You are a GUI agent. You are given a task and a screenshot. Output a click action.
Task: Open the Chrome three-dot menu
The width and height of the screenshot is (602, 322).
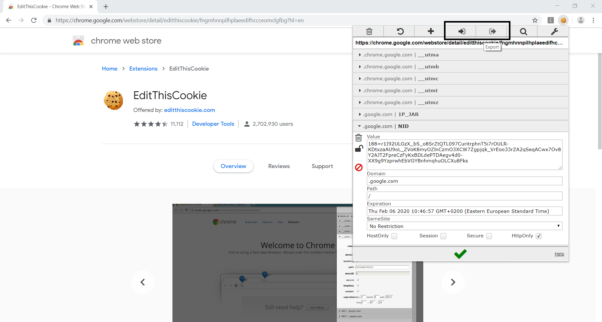point(593,20)
